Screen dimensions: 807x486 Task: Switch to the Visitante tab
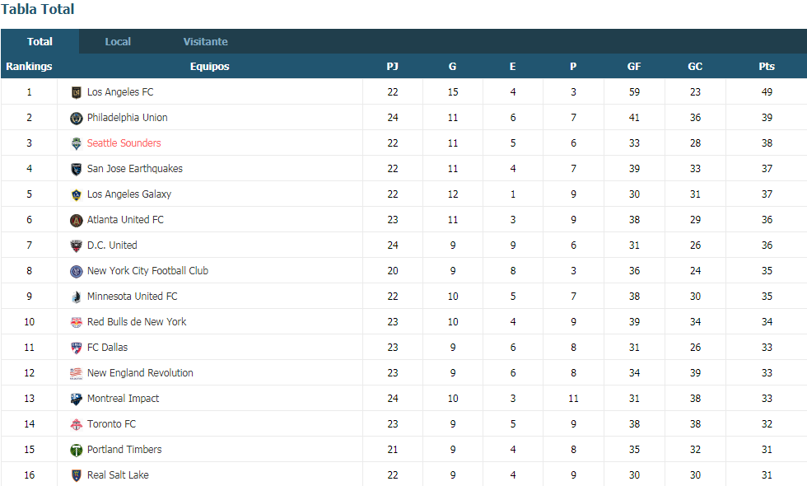click(205, 42)
